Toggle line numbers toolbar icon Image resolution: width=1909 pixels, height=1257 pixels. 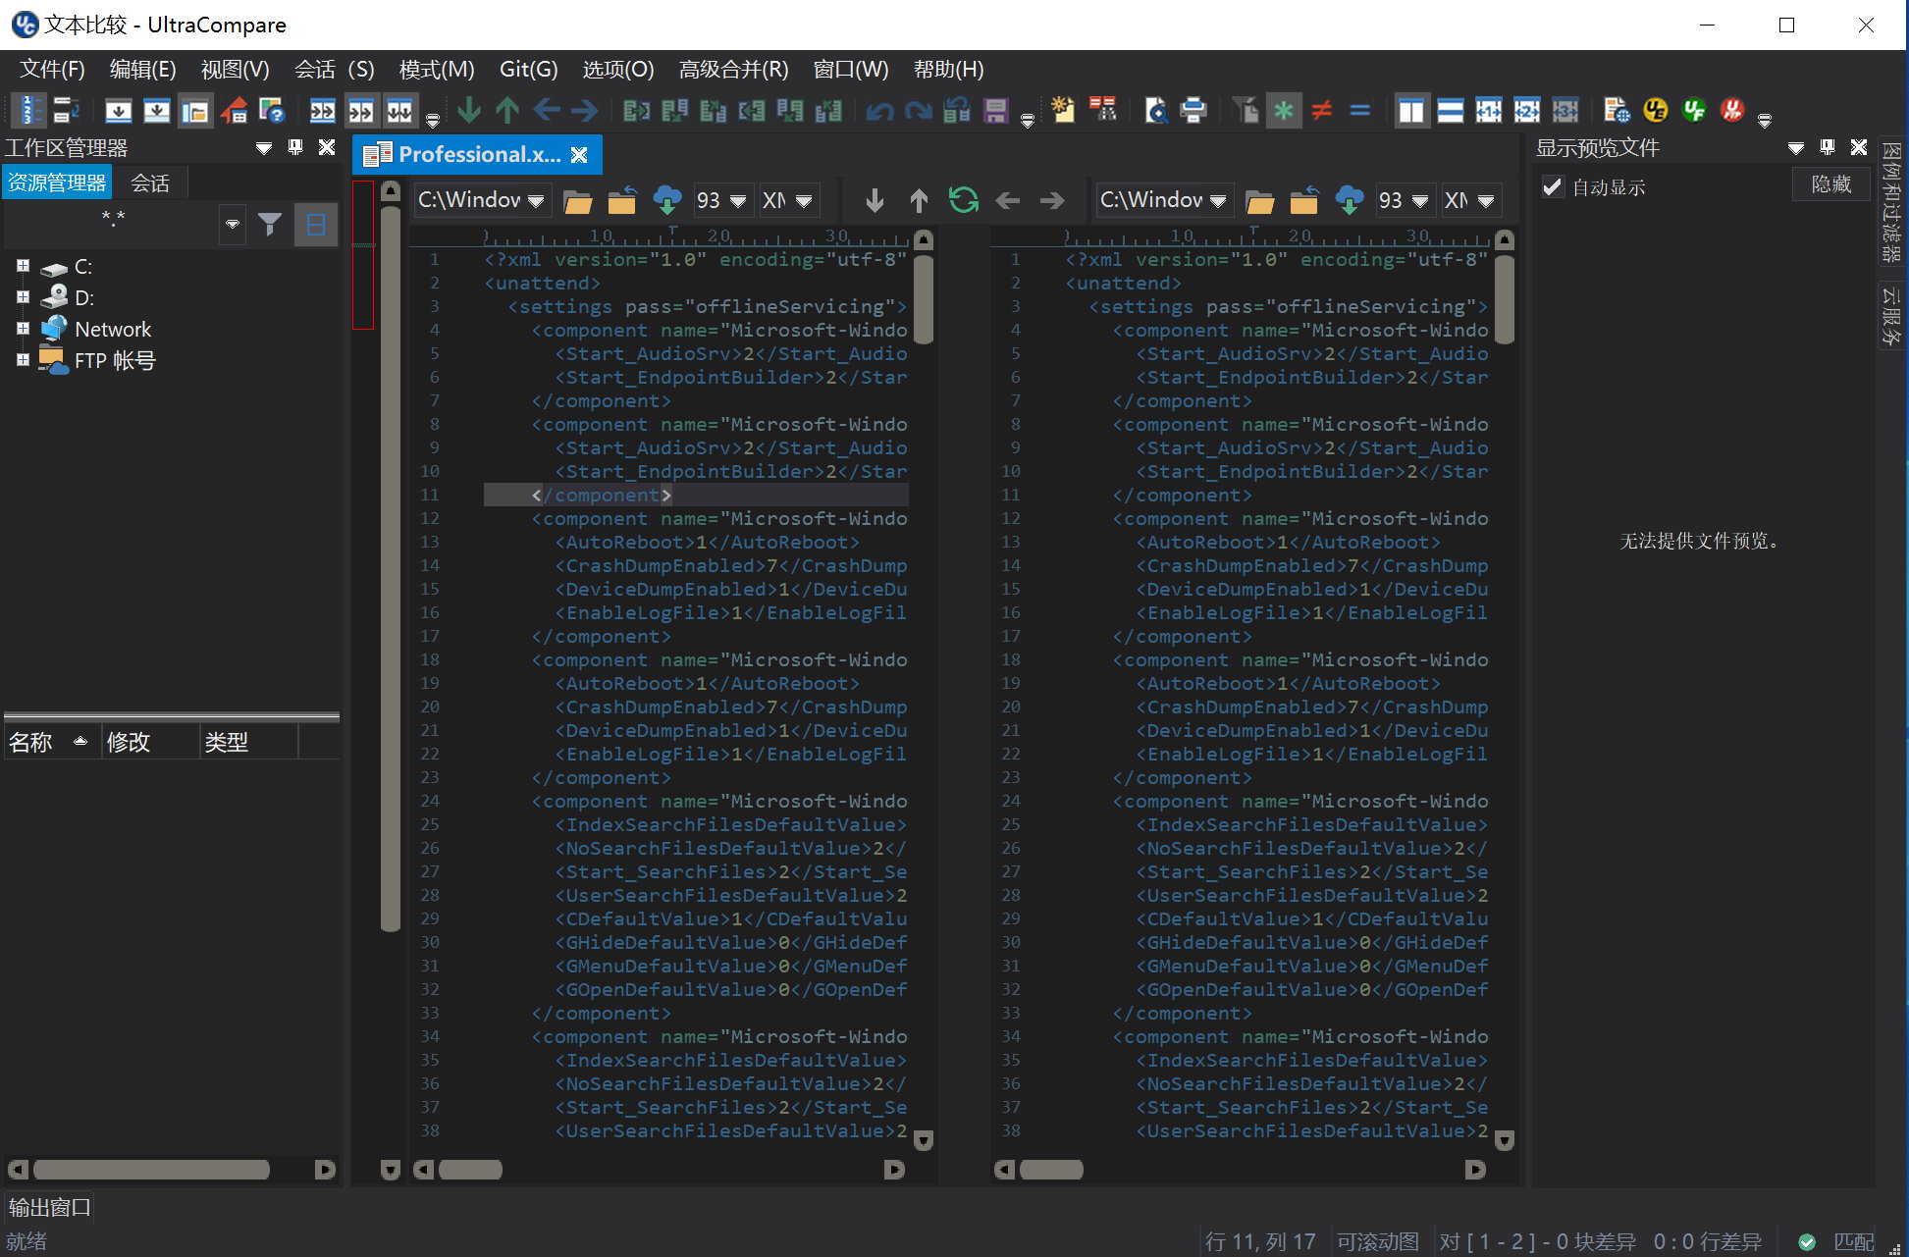click(29, 110)
